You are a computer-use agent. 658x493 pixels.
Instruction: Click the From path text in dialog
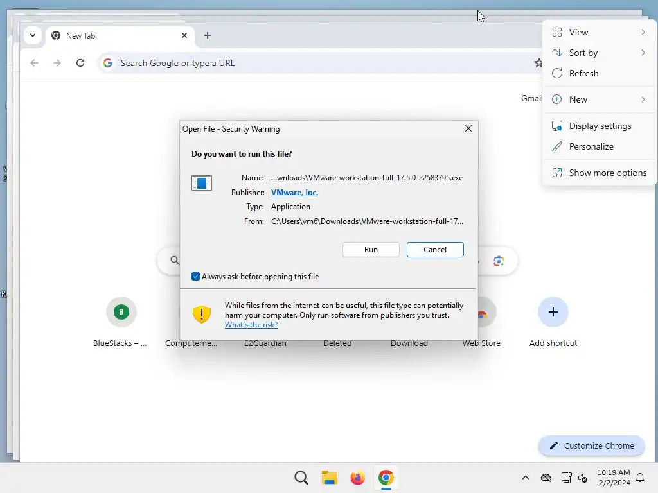click(x=367, y=221)
